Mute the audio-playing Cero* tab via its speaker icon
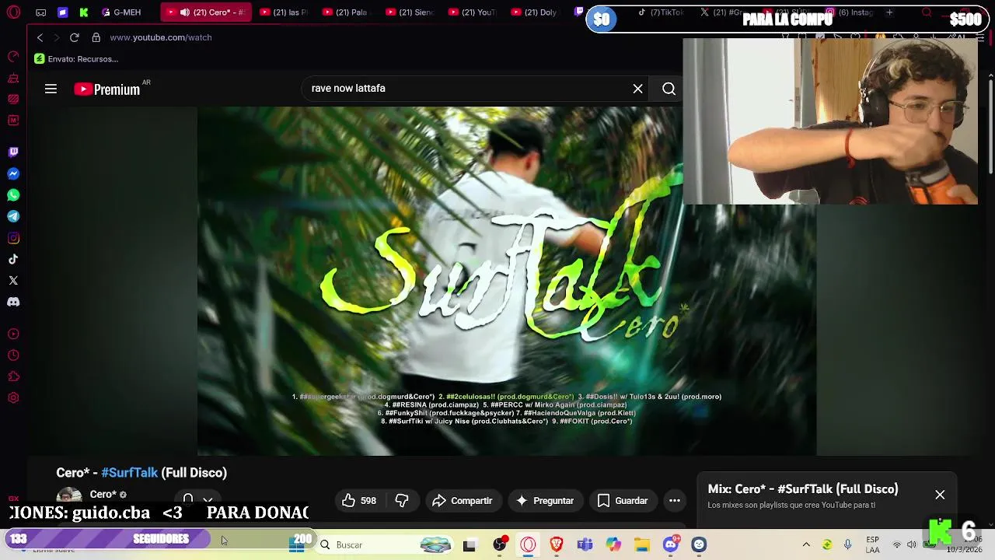Image resolution: width=995 pixels, height=560 pixels. coord(185,12)
